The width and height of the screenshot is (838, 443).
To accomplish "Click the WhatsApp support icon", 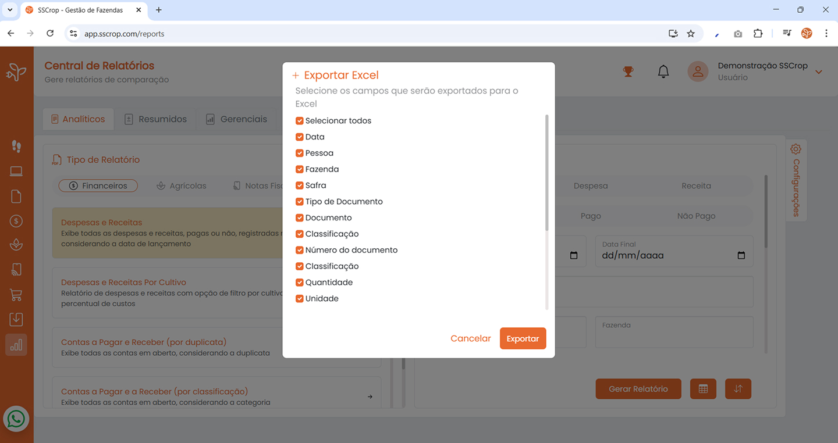I will tap(16, 419).
